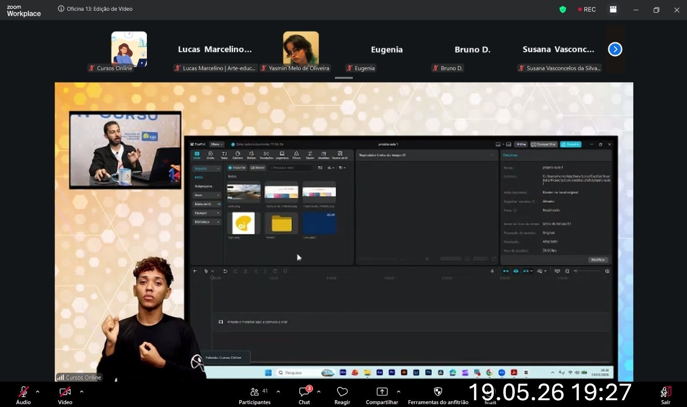
Task: Open the Menu dropdown in shared CapCut
Action: click(216, 144)
